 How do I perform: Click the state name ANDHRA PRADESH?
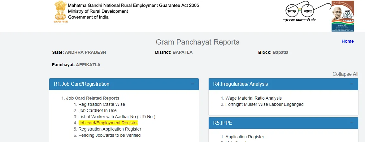tap(85, 52)
